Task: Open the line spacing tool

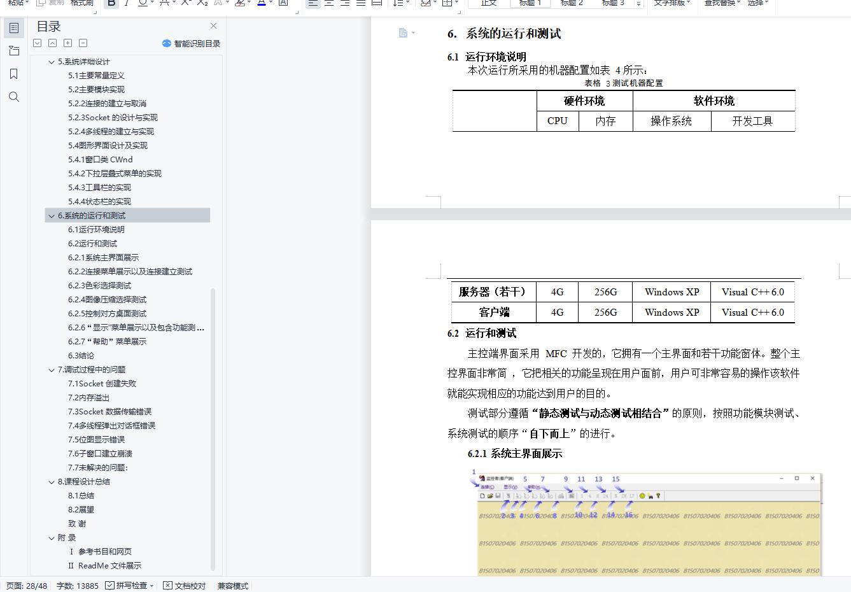Action: tap(398, 3)
